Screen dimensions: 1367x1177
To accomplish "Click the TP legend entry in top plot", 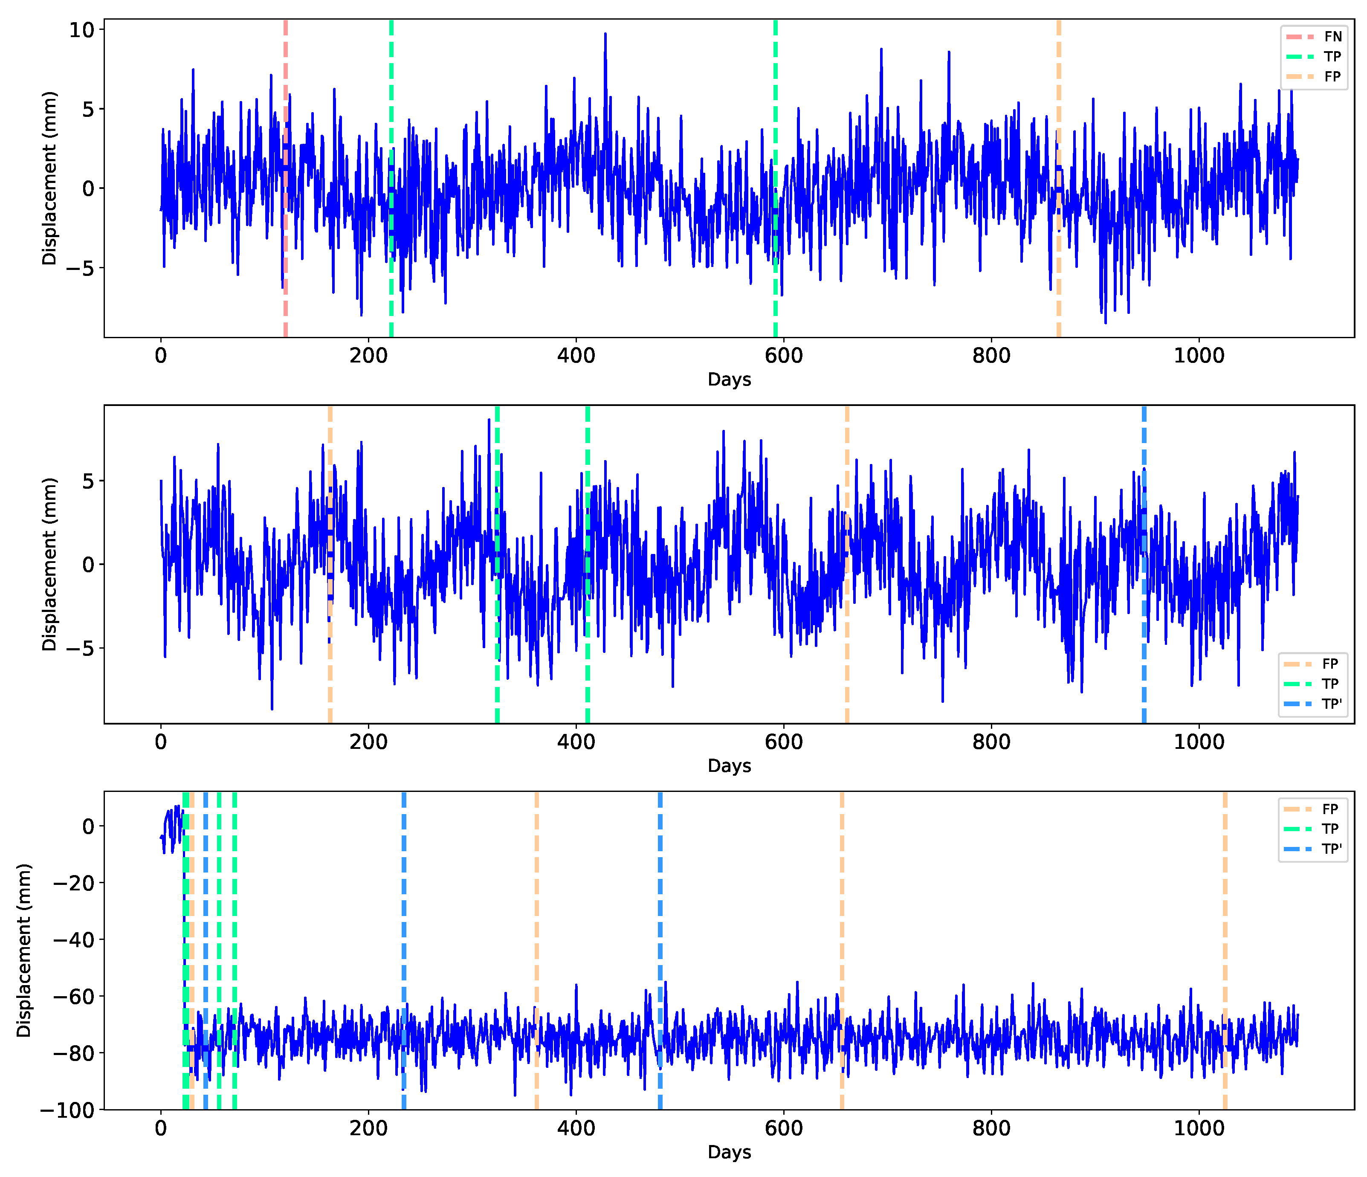I will pos(1332,57).
